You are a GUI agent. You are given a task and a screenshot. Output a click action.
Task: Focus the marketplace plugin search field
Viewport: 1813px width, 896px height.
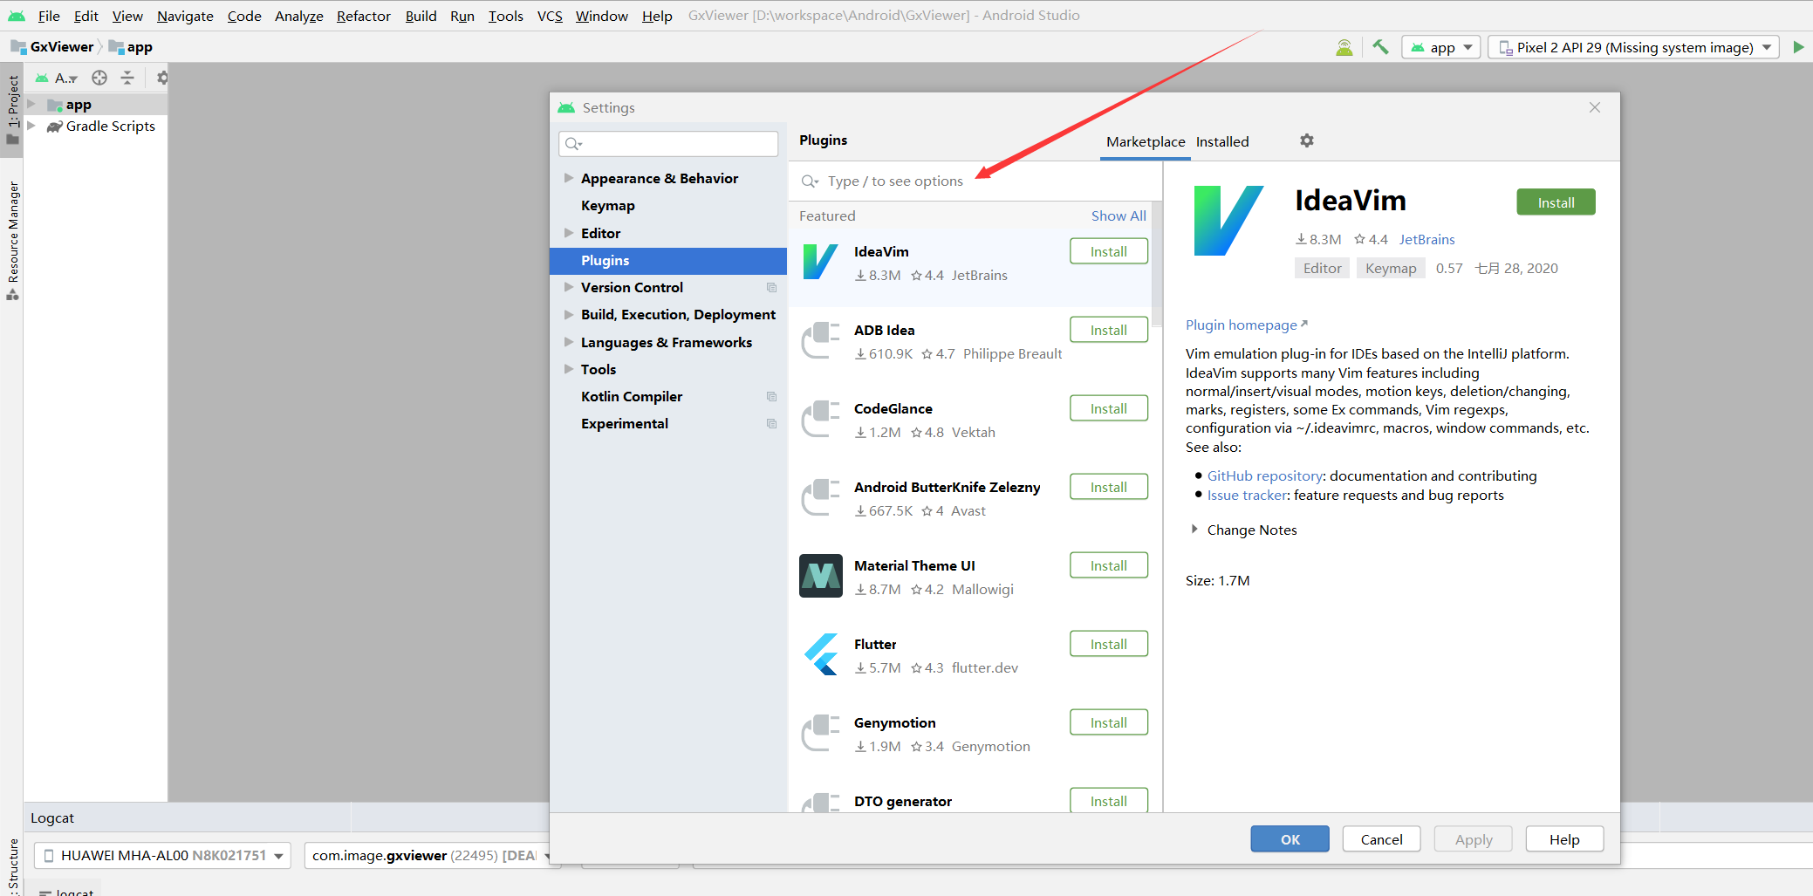click(975, 181)
